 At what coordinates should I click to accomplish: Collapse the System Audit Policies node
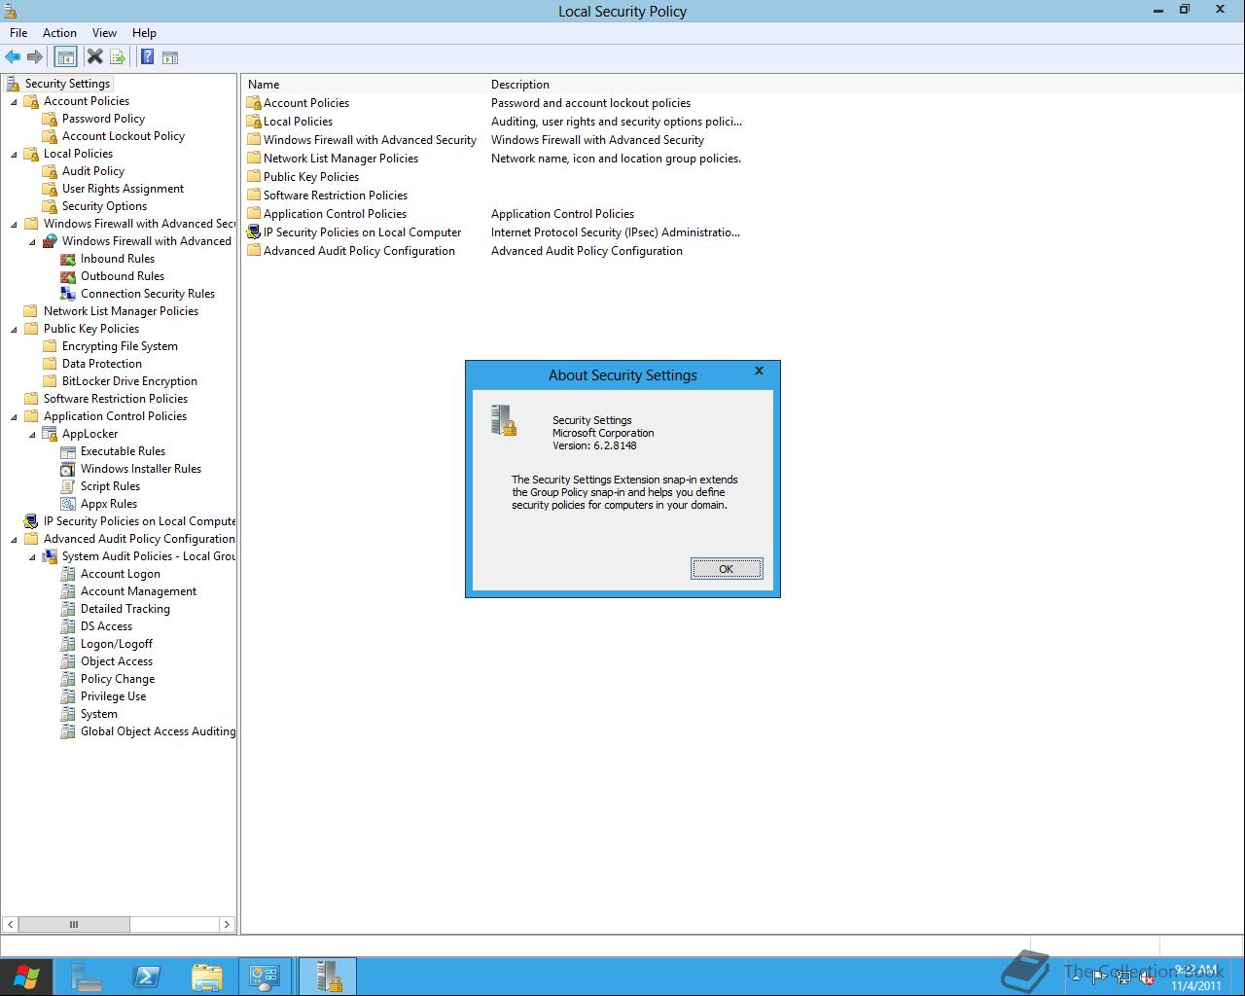32,556
